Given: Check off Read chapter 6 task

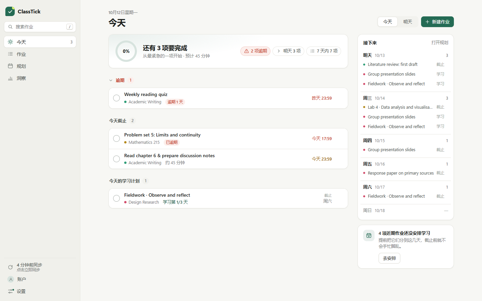Looking at the screenshot, I should [116, 159].
